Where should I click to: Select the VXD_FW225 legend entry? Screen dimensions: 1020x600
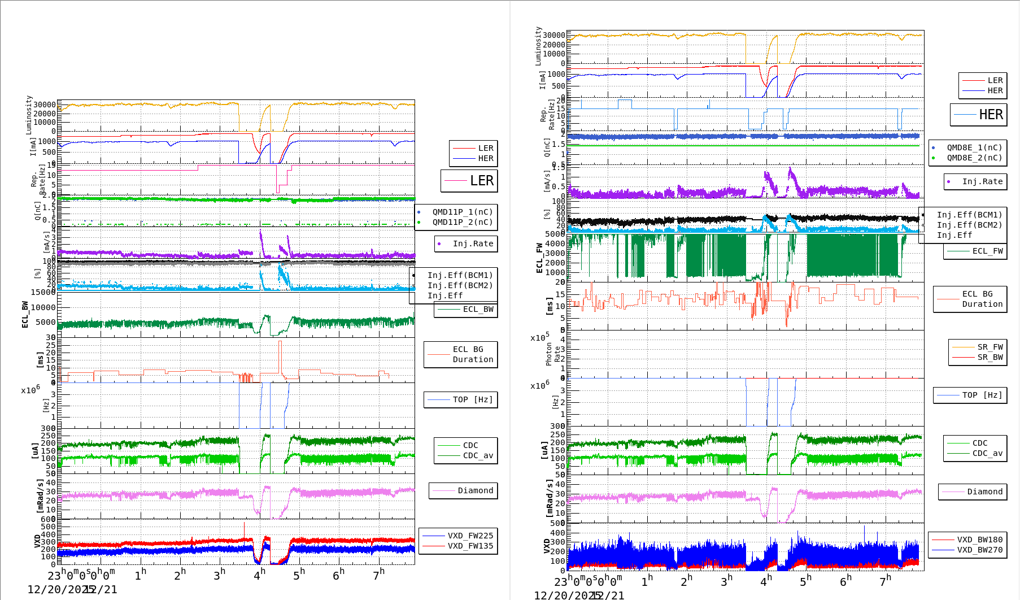pyautogui.click(x=470, y=536)
